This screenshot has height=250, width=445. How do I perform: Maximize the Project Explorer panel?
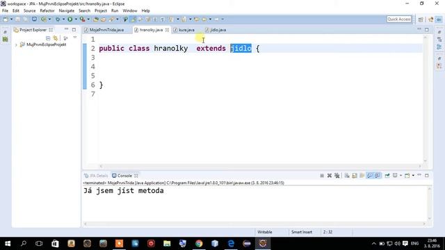pyautogui.click(x=74, y=29)
